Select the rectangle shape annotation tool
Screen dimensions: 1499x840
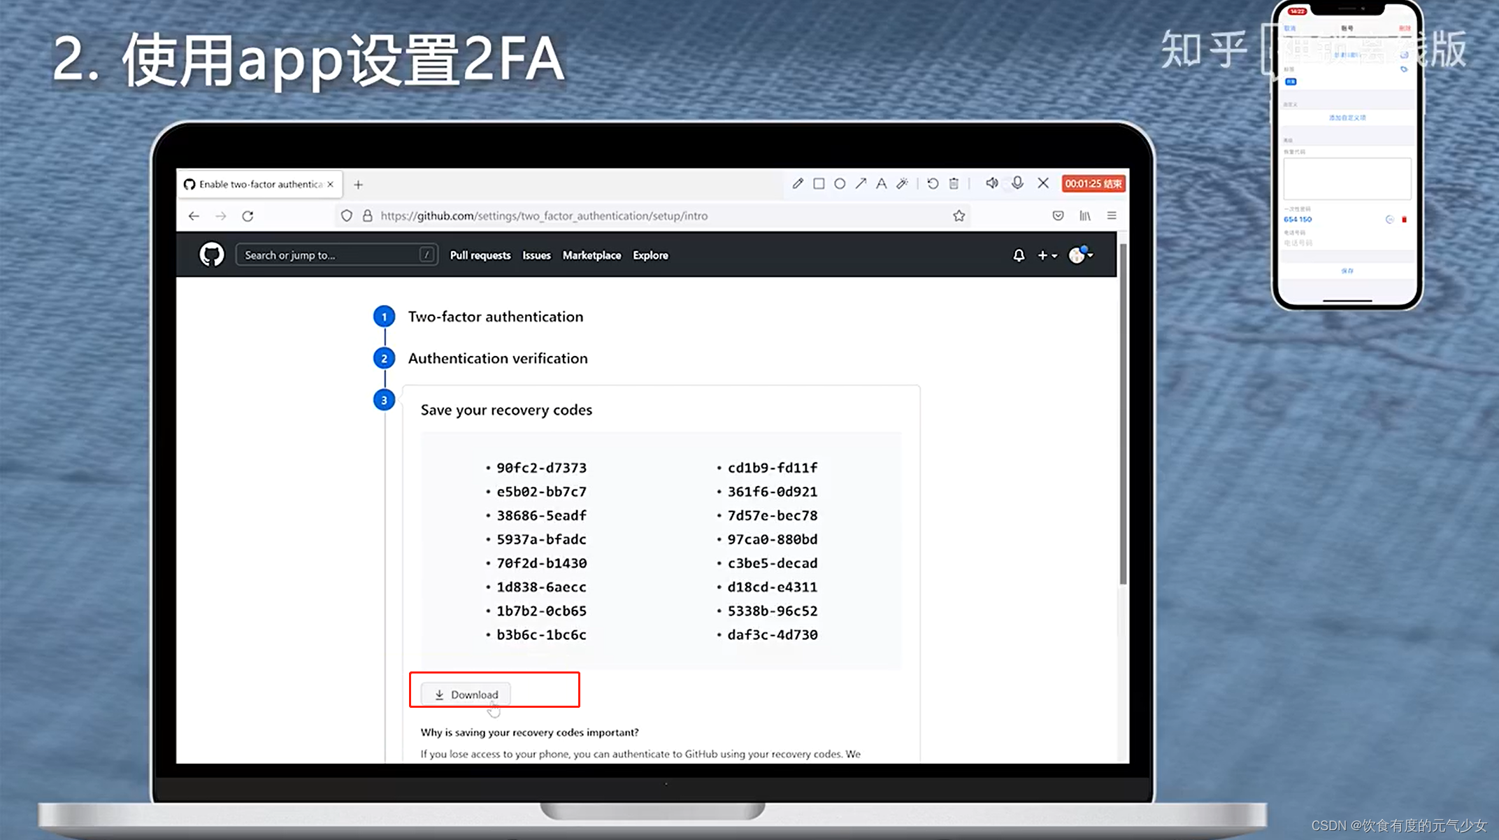pos(819,183)
